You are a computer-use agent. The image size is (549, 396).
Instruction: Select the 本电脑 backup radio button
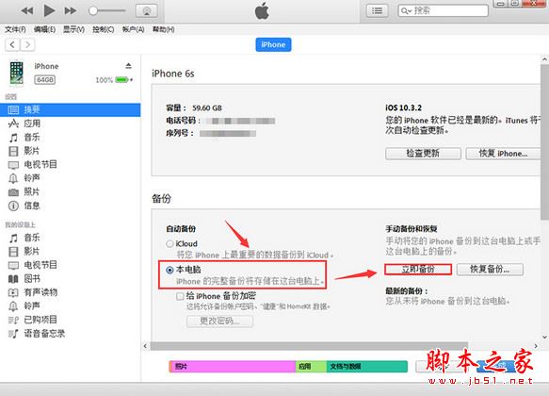(170, 270)
